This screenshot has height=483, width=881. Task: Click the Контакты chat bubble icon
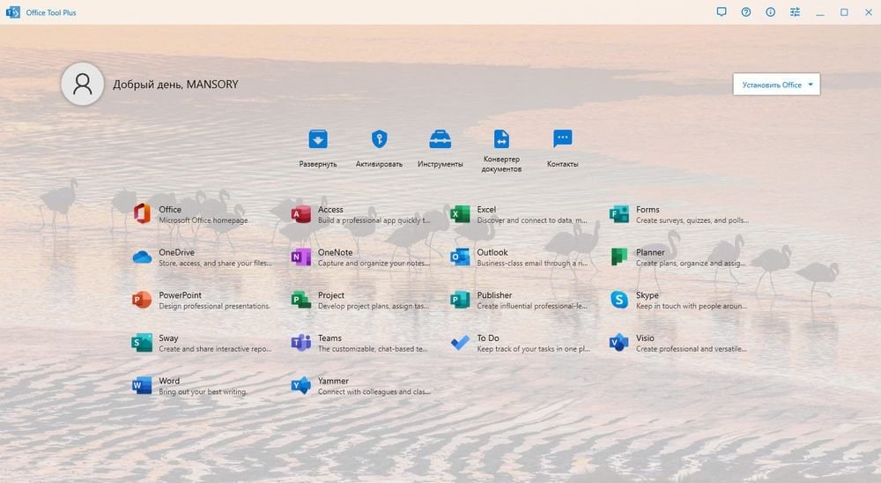pyautogui.click(x=562, y=138)
